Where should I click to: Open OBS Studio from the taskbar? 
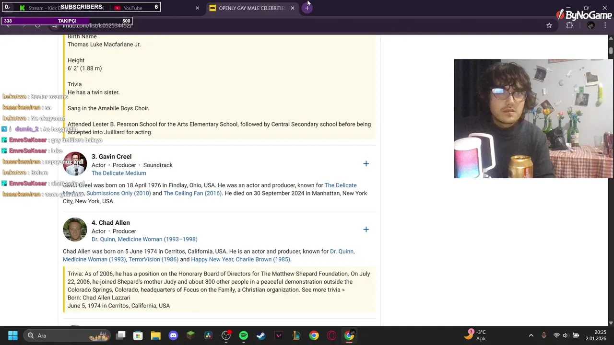(226, 335)
